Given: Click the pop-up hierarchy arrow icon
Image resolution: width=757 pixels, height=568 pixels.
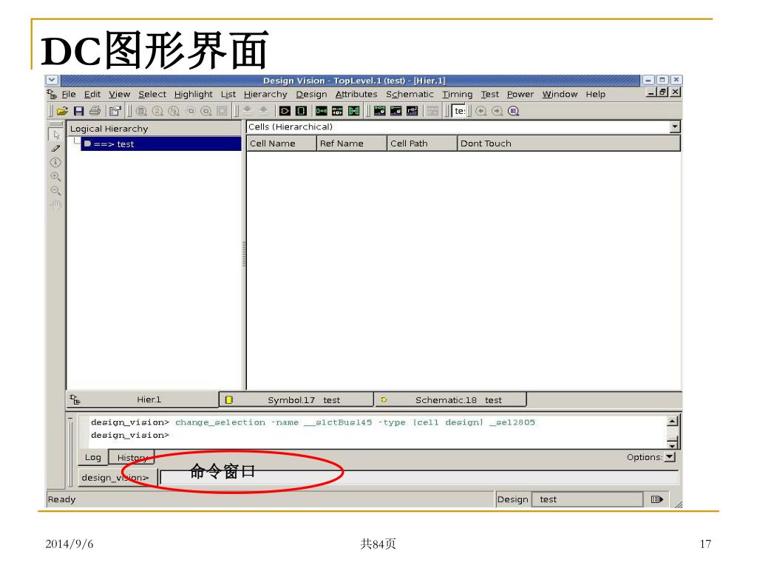Looking at the screenshot, I should [263, 111].
